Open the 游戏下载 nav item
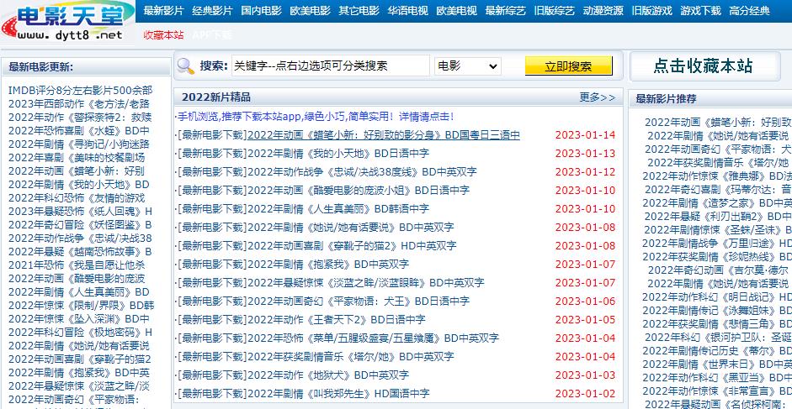This screenshot has width=792, height=409. coord(700,11)
